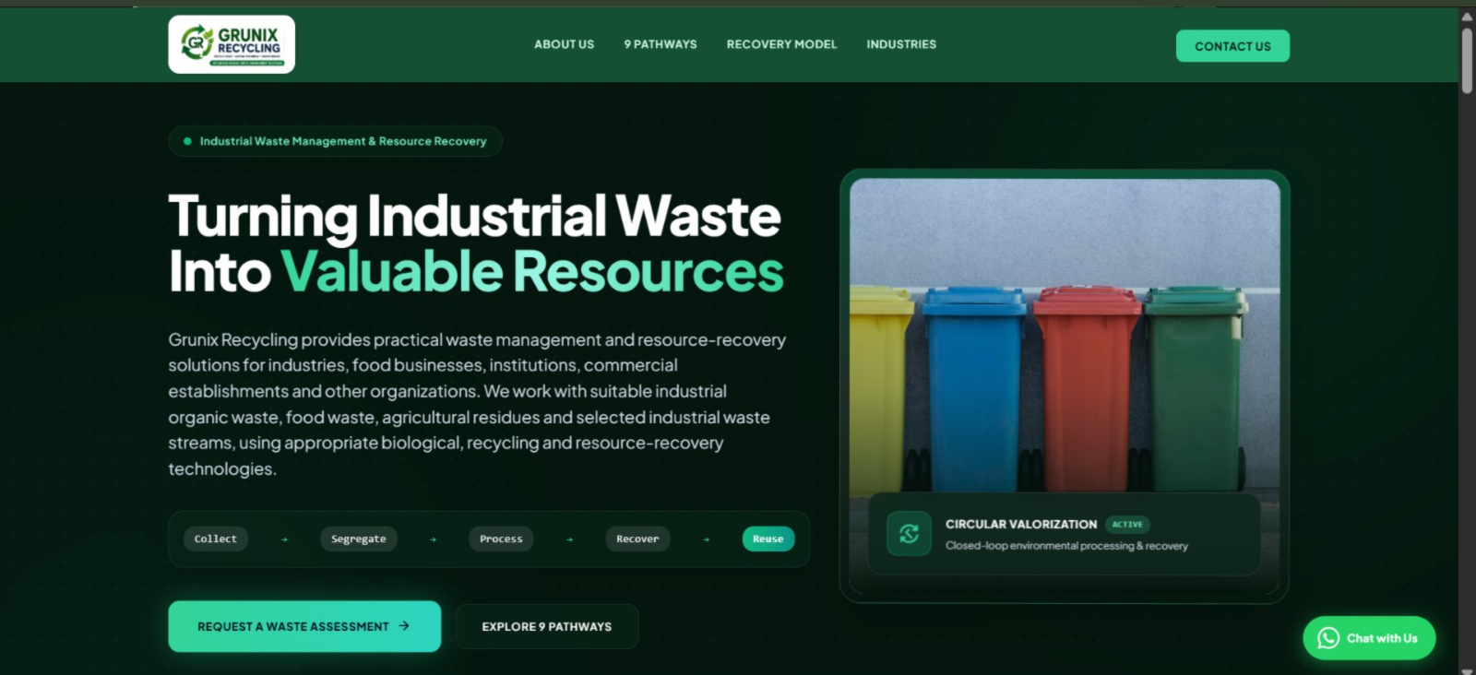Click the Grunix Recycling logo
Screen dimensions: 1476x675
click(232, 44)
